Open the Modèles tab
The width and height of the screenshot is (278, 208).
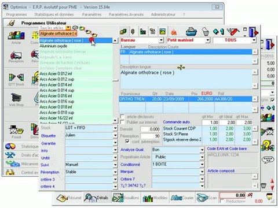pos(155,198)
